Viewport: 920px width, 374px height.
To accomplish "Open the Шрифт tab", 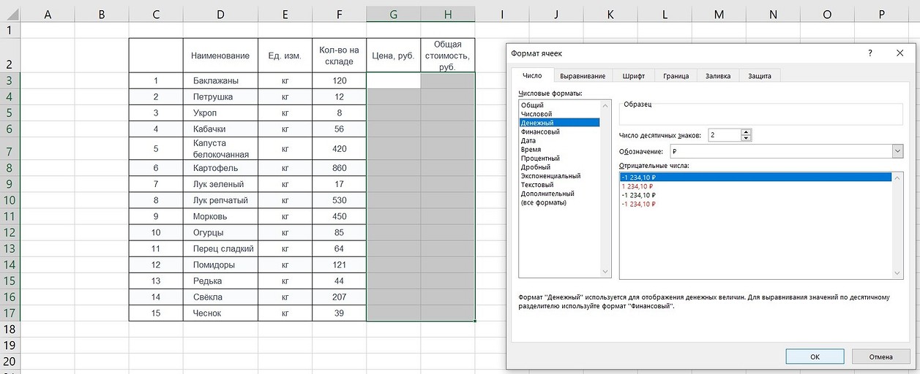I will [633, 76].
